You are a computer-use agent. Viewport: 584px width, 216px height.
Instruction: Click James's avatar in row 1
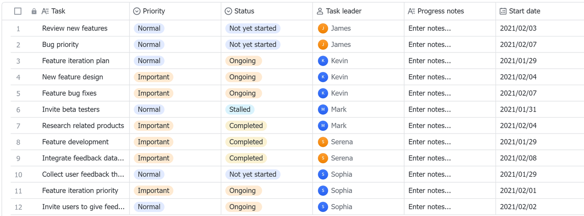click(323, 28)
